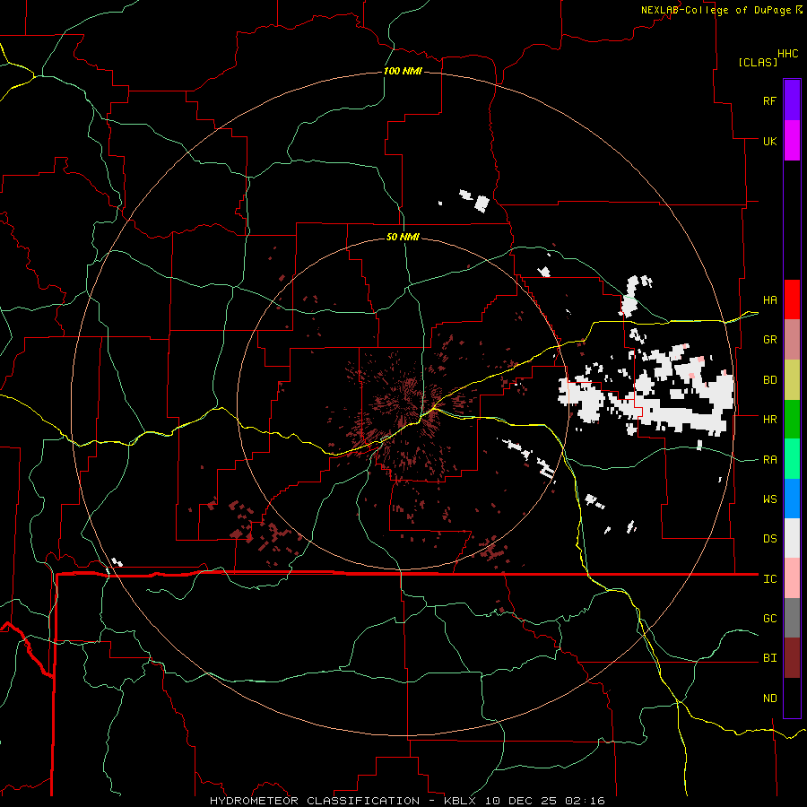Click the RF legend label

pyautogui.click(x=769, y=100)
